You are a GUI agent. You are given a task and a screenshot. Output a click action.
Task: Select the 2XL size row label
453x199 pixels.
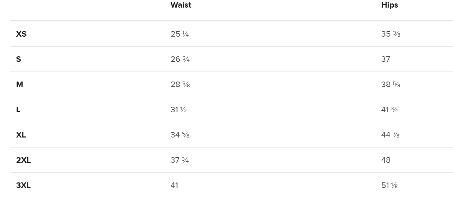[23, 160]
